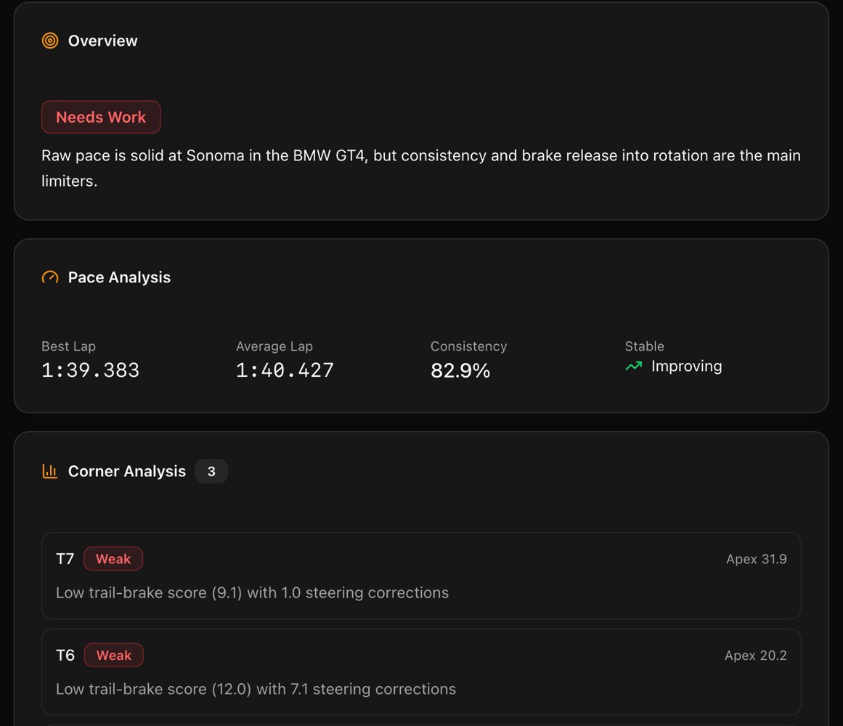Select the Overview heading
843x726 pixels.
coord(102,41)
